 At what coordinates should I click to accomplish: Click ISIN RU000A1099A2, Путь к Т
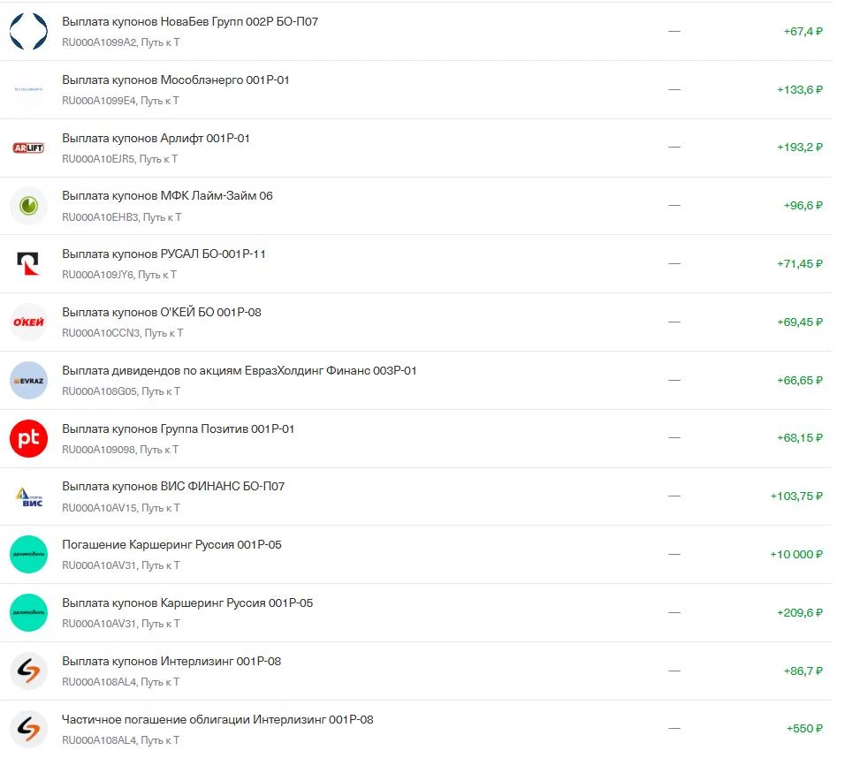pyautogui.click(x=121, y=42)
